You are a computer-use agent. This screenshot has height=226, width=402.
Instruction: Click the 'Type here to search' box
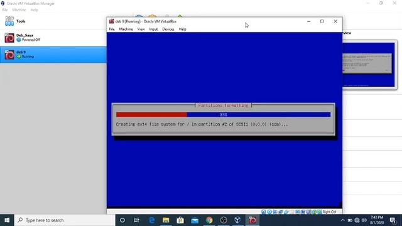65,220
